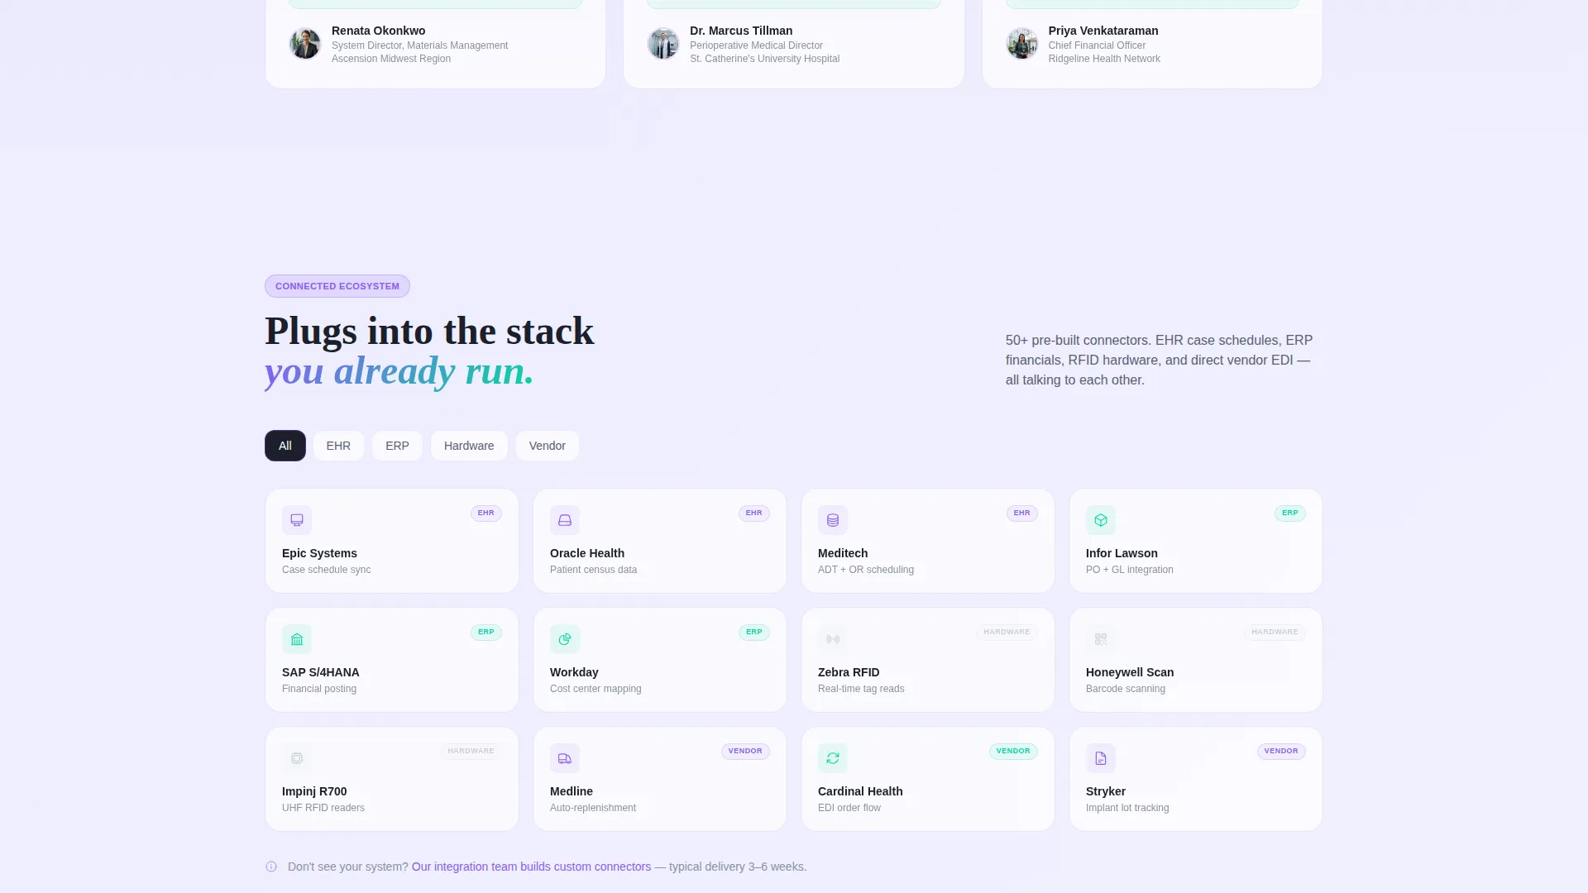Click the "Patient census data" description
This screenshot has height=893, width=1588.
[594, 570]
